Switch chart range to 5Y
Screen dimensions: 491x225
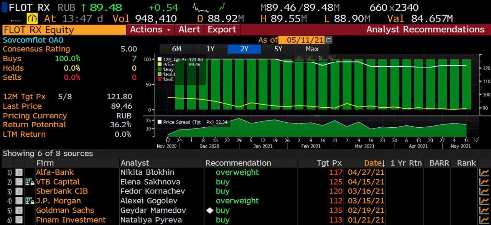click(x=278, y=49)
